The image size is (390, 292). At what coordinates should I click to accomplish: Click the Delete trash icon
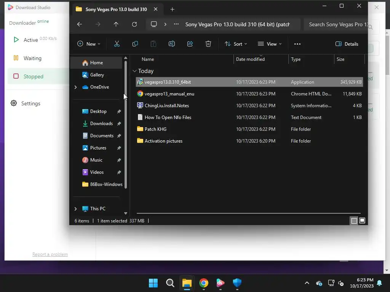pyautogui.click(x=208, y=44)
